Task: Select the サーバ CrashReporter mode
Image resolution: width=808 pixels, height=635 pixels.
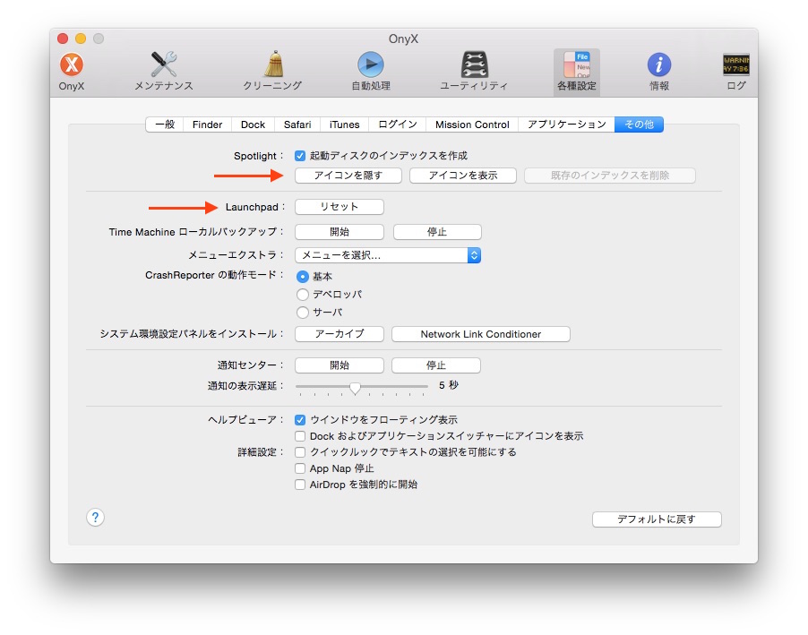Action: 303,313
